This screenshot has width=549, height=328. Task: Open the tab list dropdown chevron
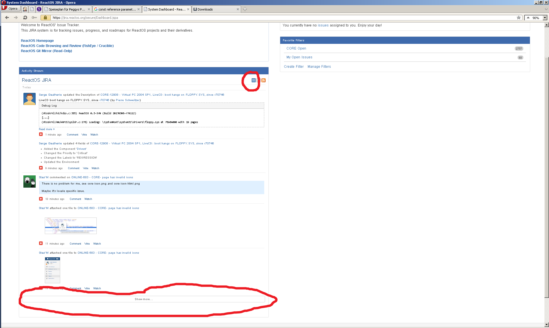click(x=546, y=9)
